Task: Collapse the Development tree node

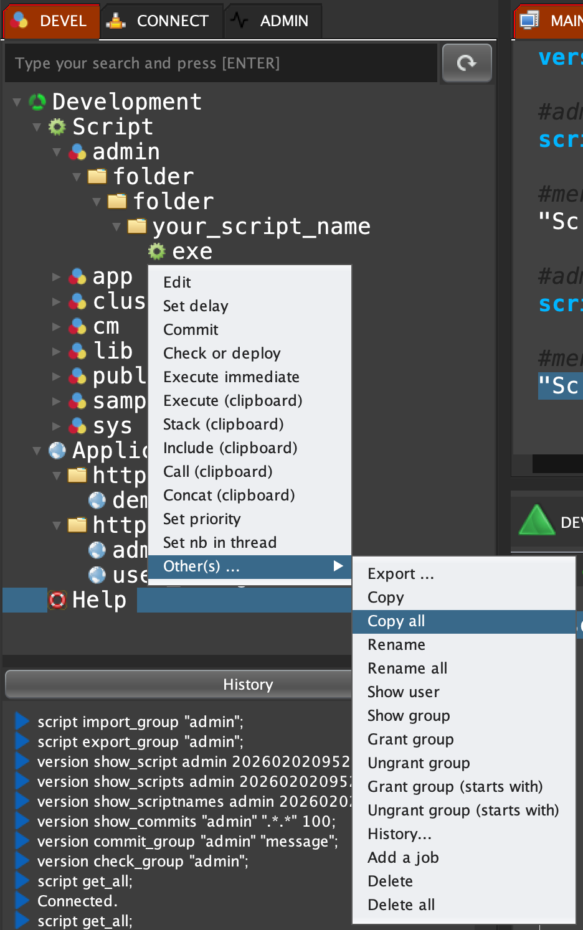Action: (17, 102)
